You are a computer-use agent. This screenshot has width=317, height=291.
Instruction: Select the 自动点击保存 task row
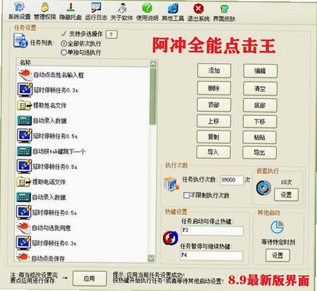point(82,258)
